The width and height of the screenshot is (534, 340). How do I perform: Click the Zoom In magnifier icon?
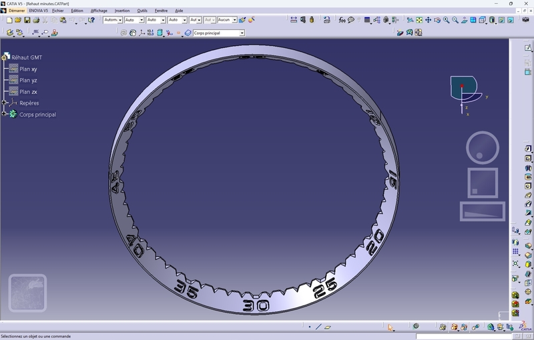tap(447, 20)
